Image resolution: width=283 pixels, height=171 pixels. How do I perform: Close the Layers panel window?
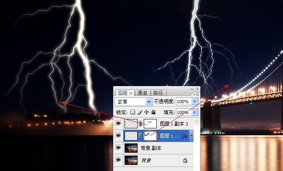pos(197,89)
